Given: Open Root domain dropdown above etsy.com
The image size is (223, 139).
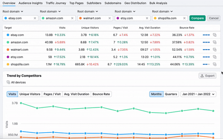Looking at the screenshot, I should point(125,12).
